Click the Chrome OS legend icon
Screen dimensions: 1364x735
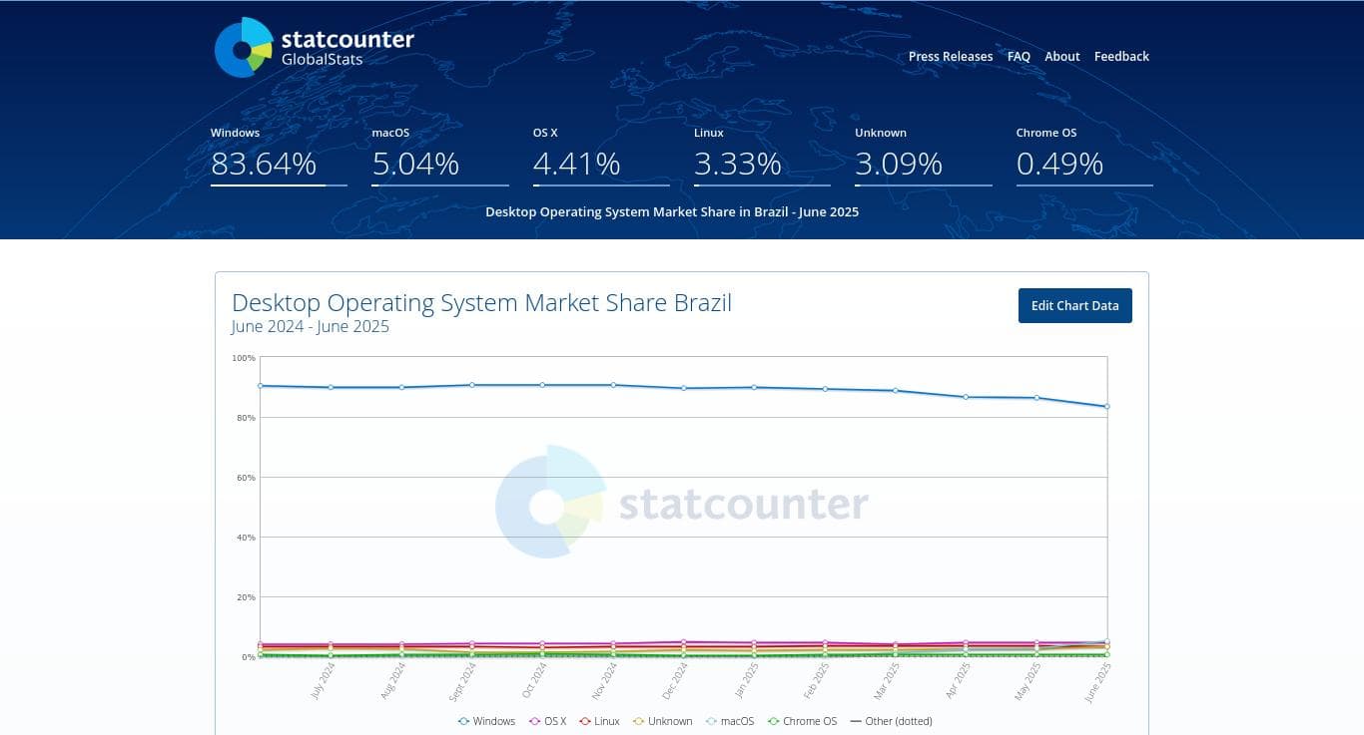(773, 721)
